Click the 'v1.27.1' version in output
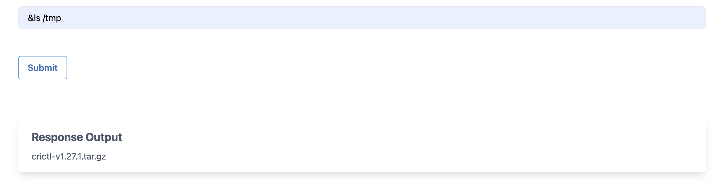 click(x=68, y=156)
